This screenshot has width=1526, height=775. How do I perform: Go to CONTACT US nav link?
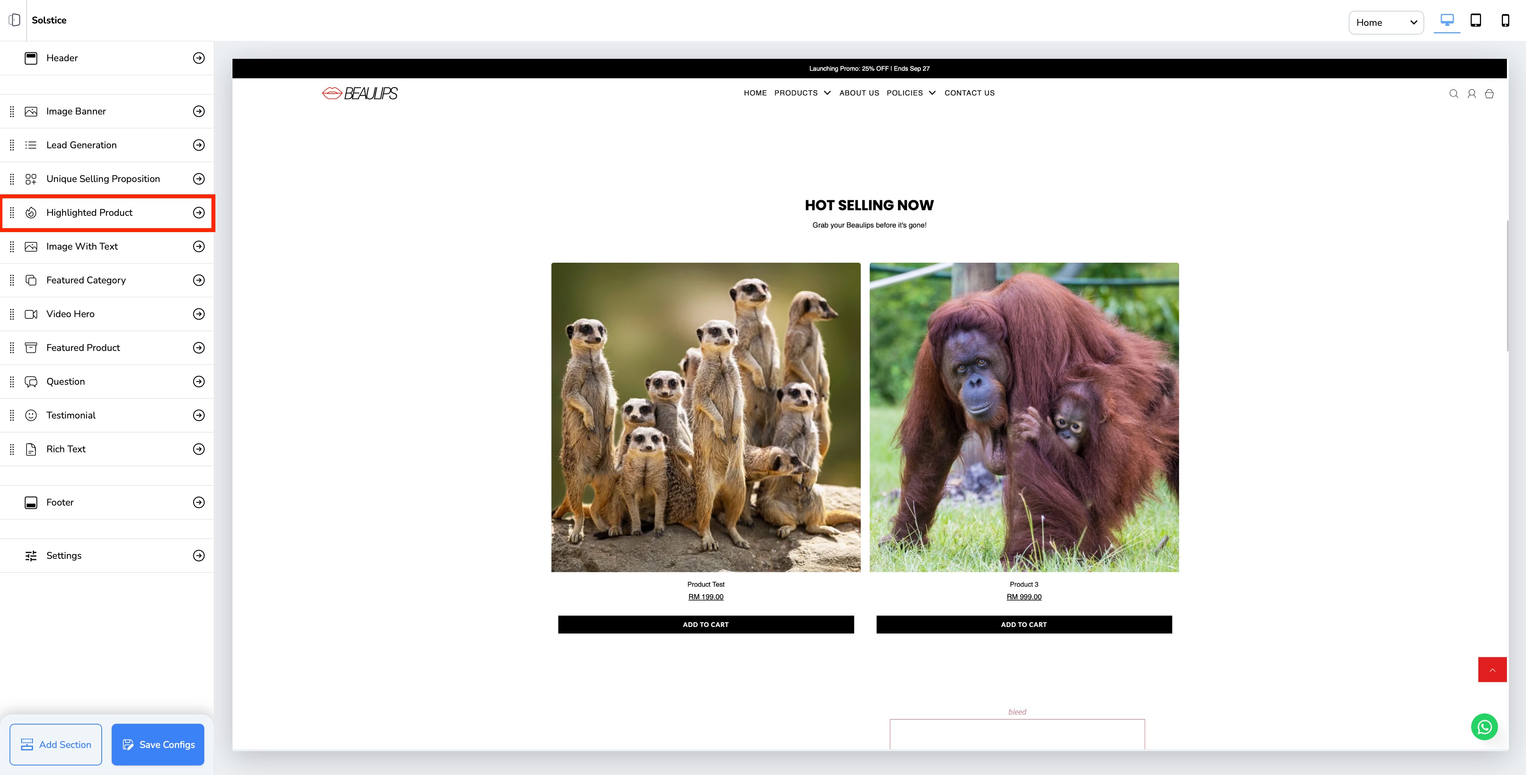969,93
